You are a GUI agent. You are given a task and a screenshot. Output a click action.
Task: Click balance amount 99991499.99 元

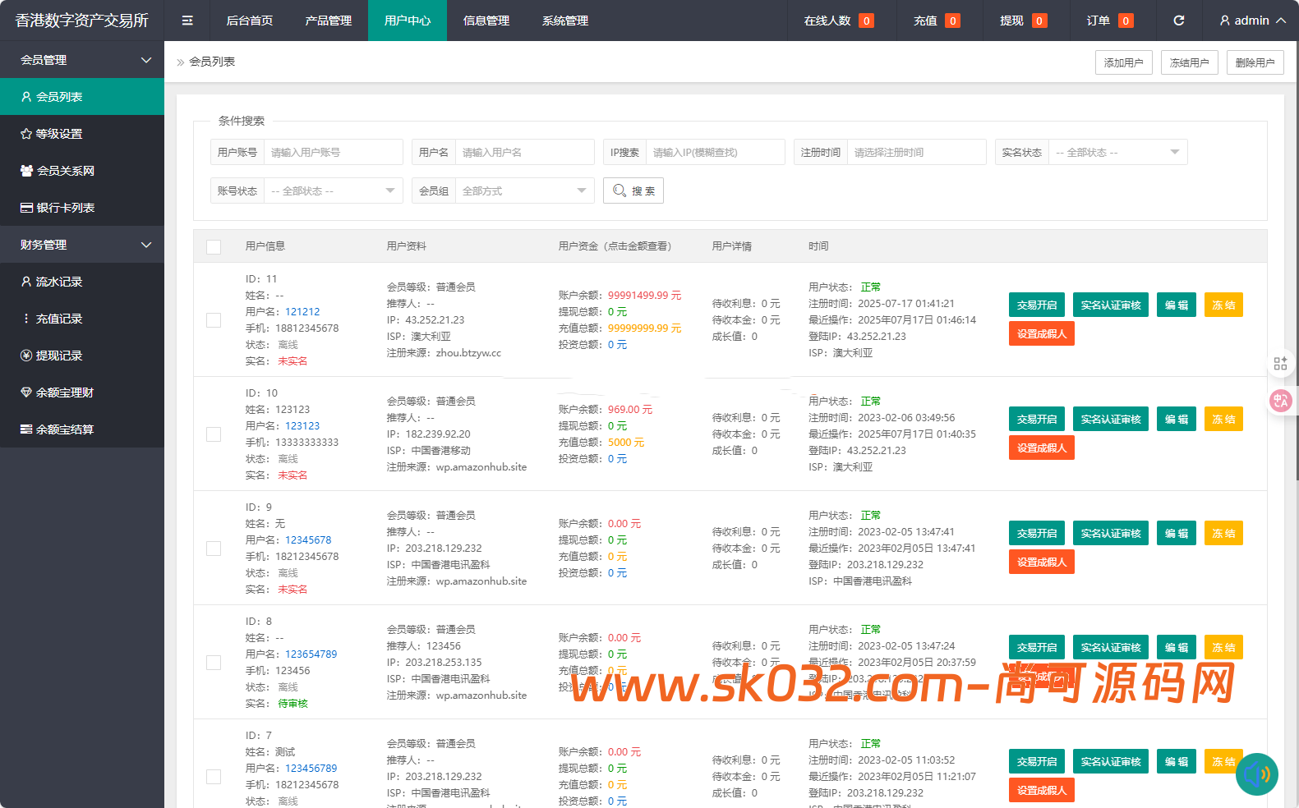(644, 296)
